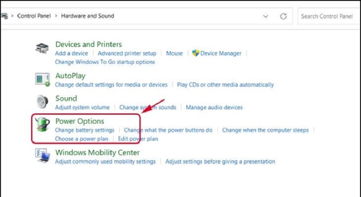
Task: Click the Devices and Printers icon
Action: pyautogui.click(x=42, y=49)
